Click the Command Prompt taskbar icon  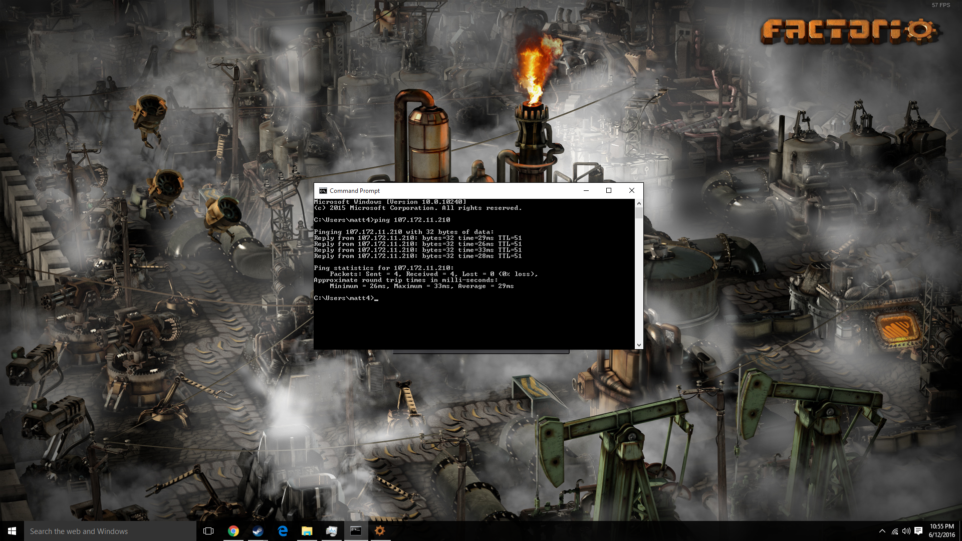pyautogui.click(x=356, y=531)
